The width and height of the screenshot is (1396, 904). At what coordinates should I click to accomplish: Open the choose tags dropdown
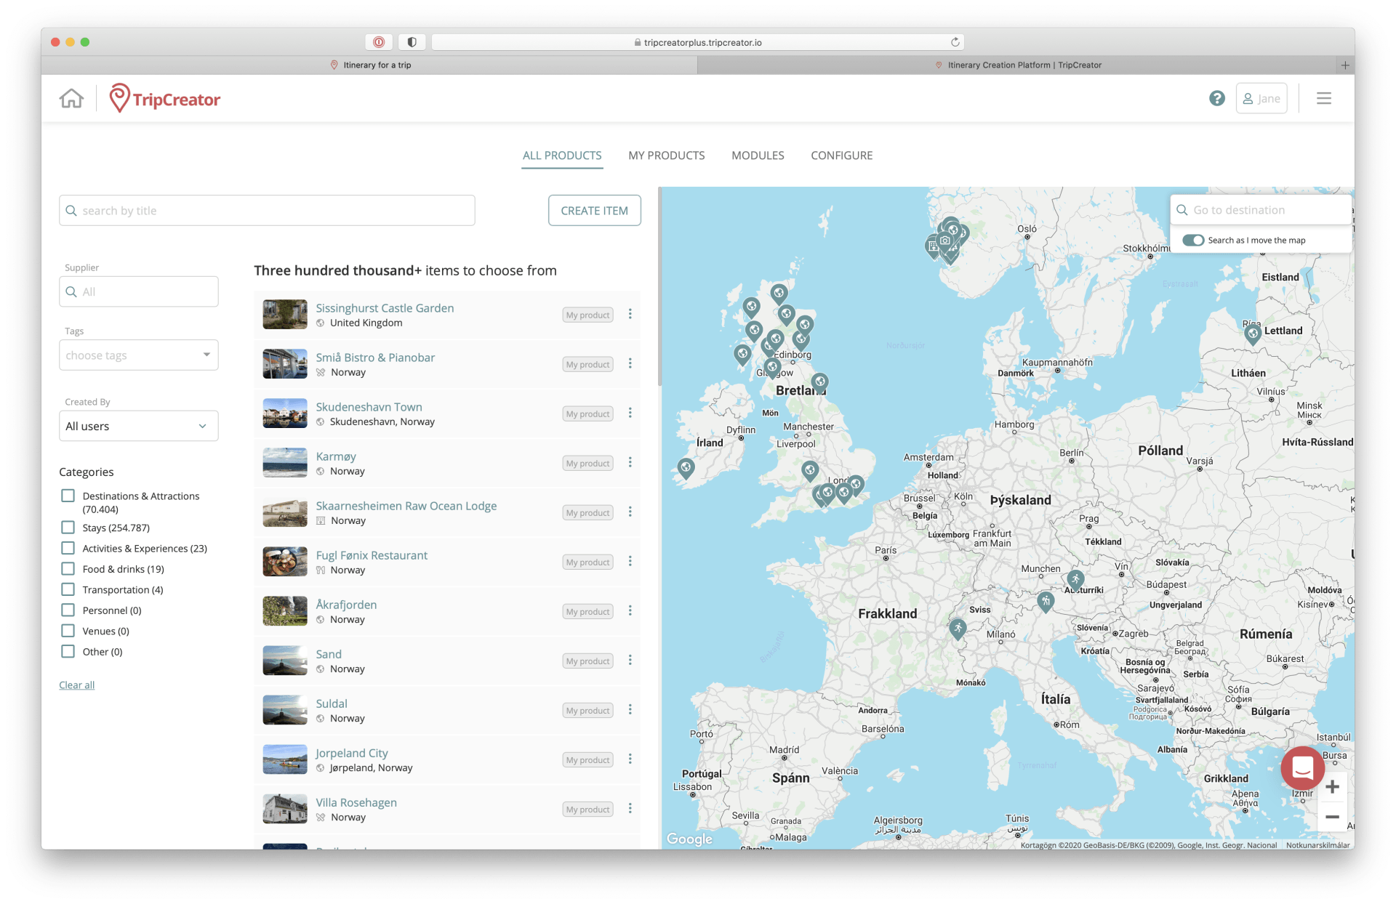pyautogui.click(x=138, y=355)
